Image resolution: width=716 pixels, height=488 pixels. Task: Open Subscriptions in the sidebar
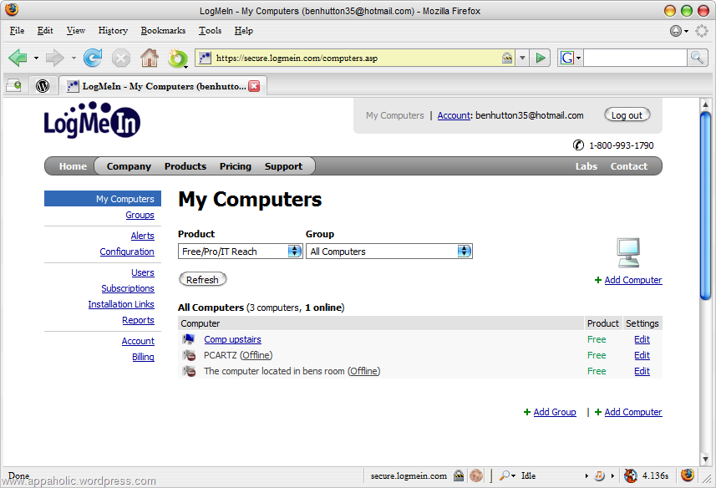click(x=128, y=287)
